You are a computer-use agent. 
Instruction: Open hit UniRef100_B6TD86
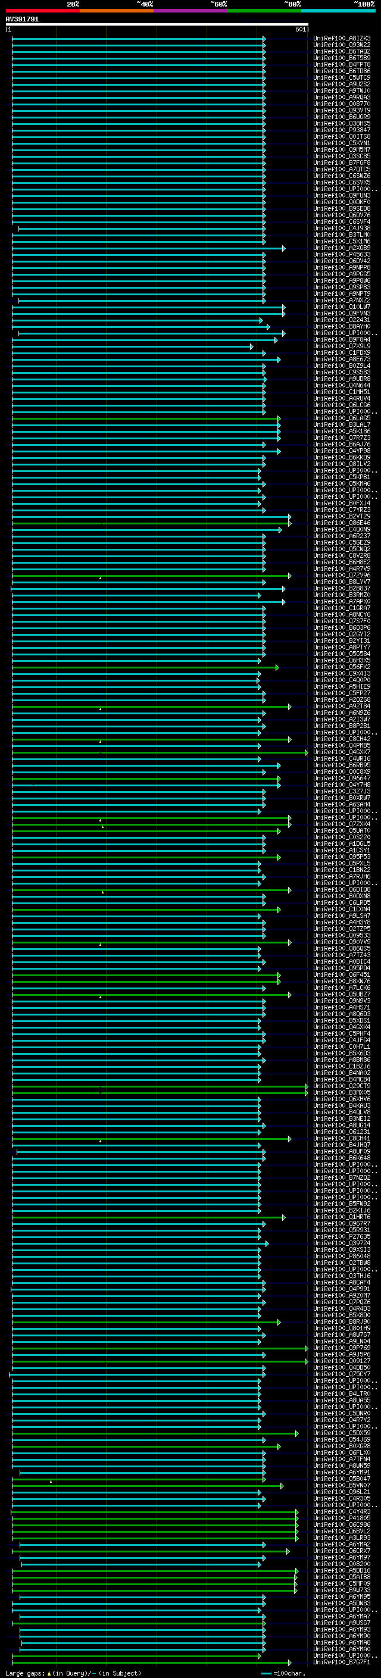click(x=341, y=71)
